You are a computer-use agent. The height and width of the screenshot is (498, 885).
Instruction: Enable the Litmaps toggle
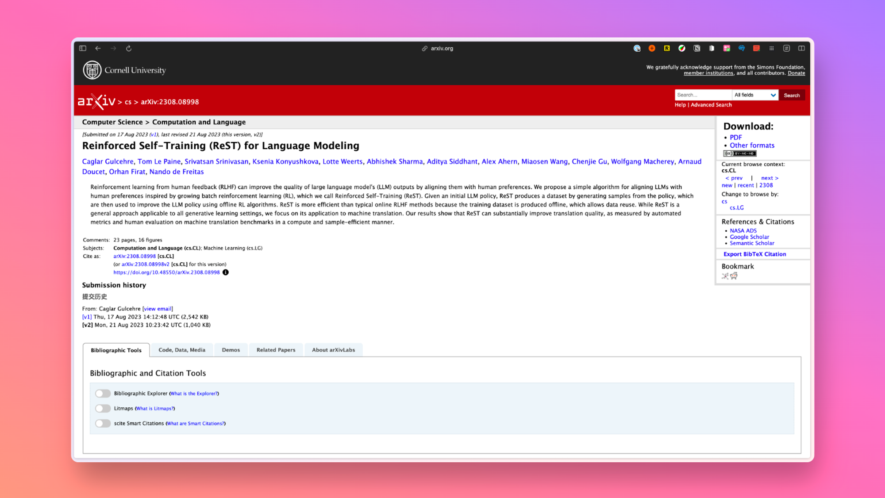tap(103, 408)
